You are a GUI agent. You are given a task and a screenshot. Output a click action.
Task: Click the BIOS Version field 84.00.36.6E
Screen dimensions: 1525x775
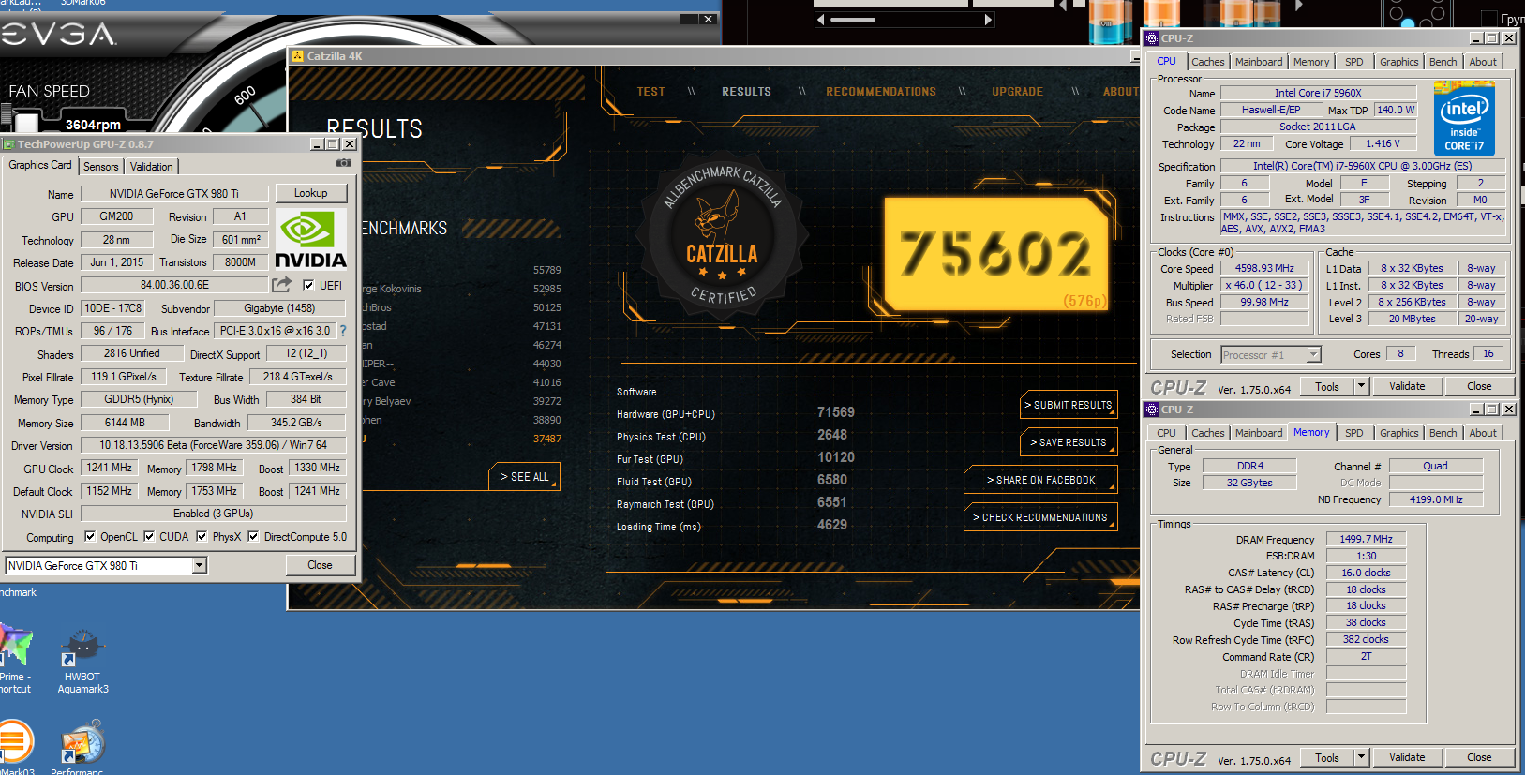(x=174, y=285)
